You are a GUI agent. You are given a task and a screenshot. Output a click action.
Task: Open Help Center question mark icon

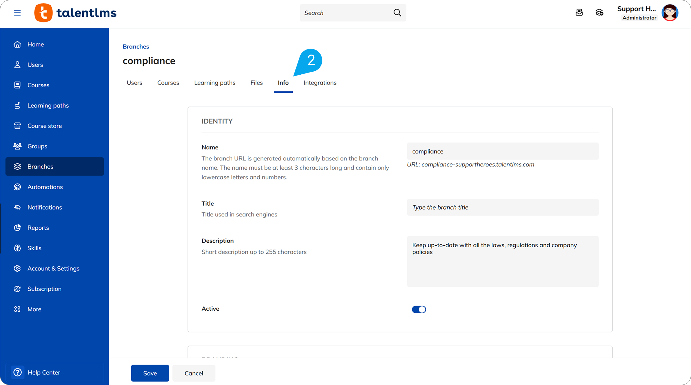tap(18, 372)
